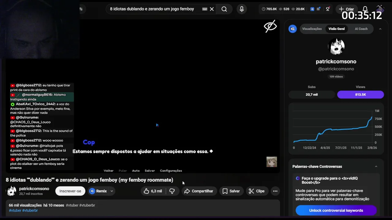Click the small character portrait in video
392x220 pixels.
[272, 162]
